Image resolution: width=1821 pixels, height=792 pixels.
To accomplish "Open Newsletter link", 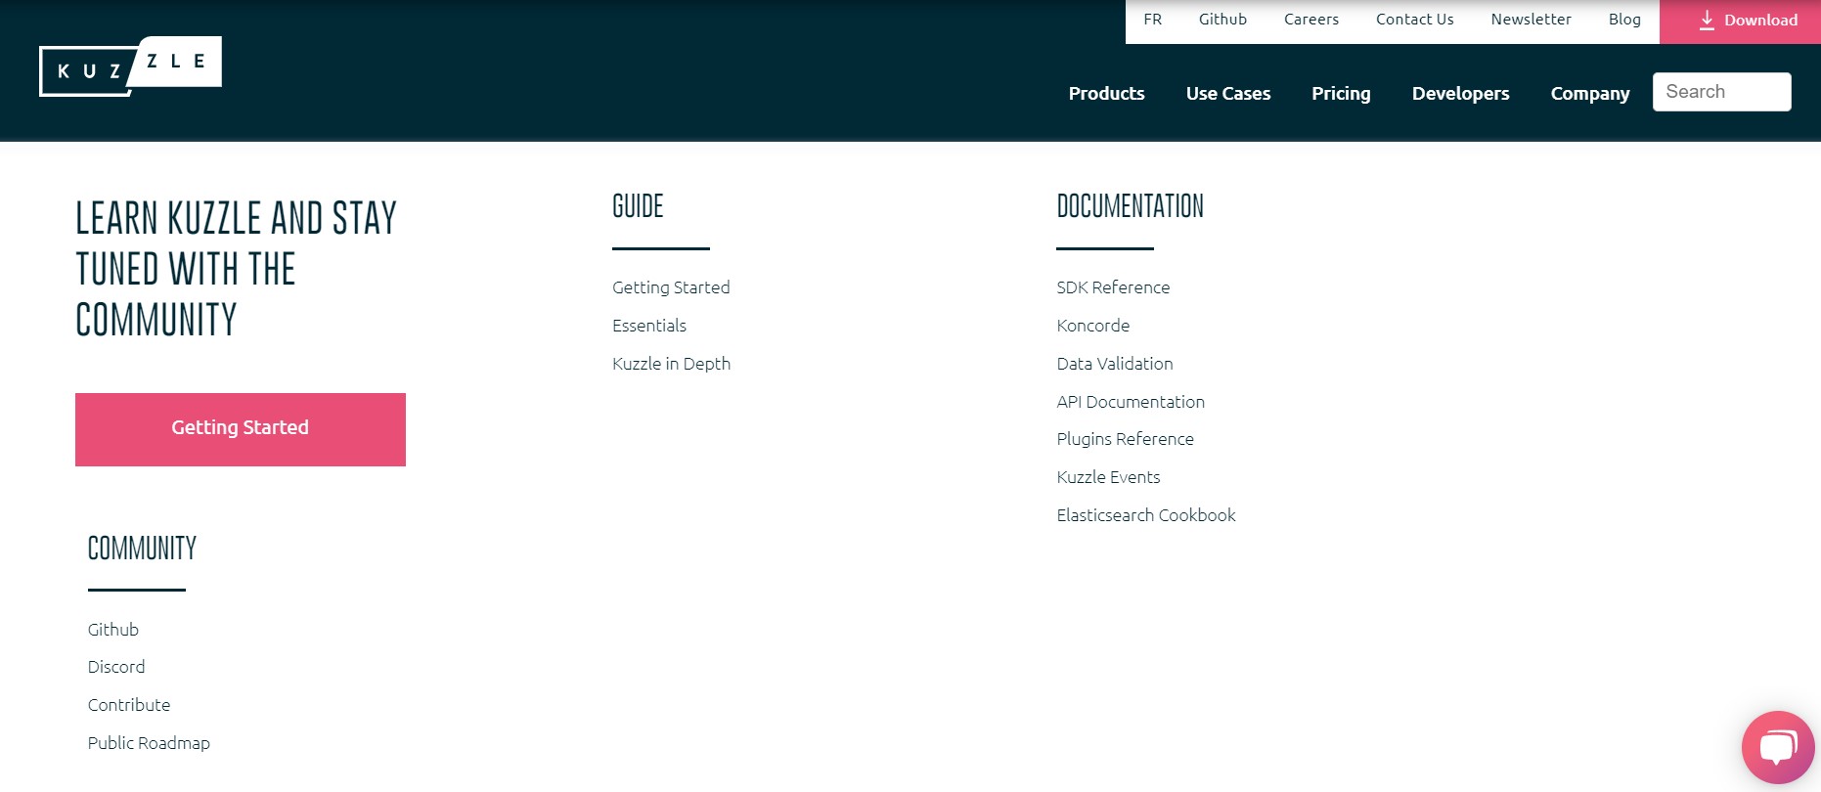I will click(x=1531, y=20).
